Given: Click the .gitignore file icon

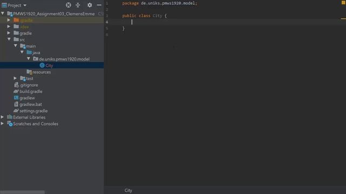Looking at the screenshot, I should [16, 85].
